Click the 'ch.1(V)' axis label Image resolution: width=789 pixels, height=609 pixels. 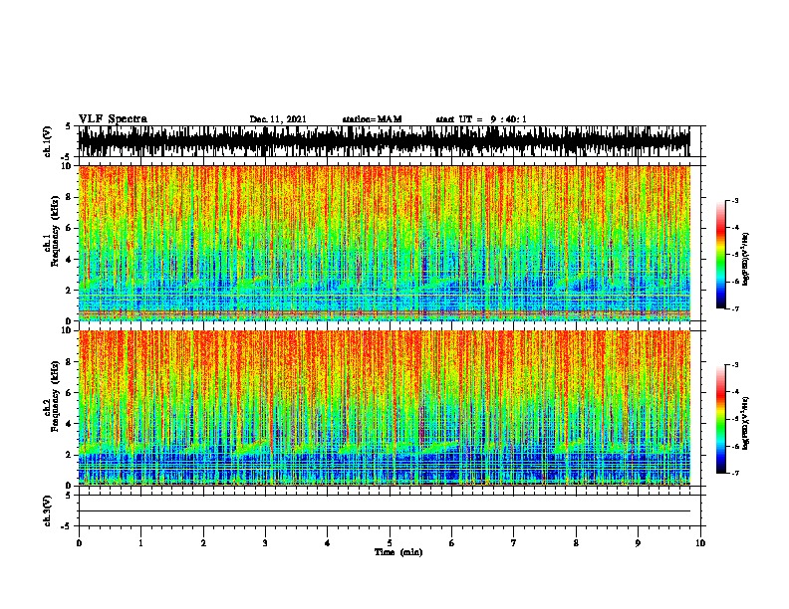48,141
